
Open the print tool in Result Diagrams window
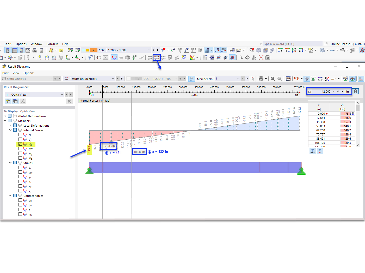pyautogui.click(x=261, y=79)
